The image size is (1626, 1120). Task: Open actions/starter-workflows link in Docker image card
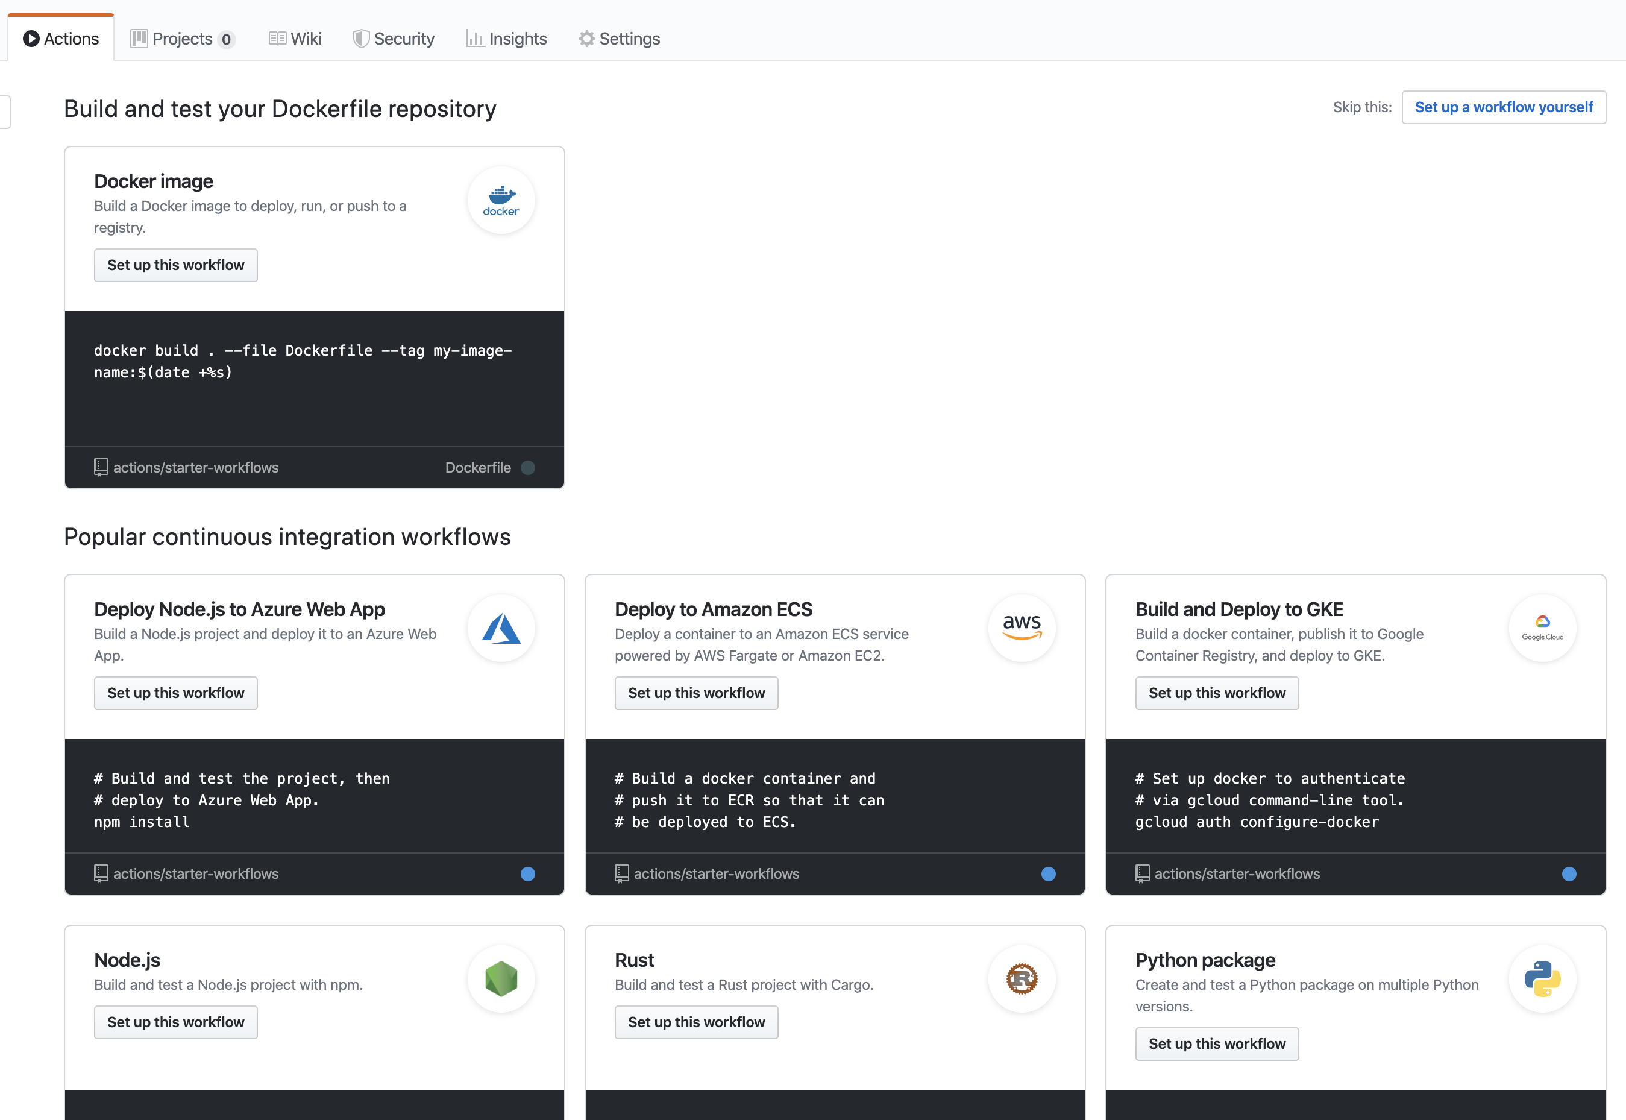(196, 468)
